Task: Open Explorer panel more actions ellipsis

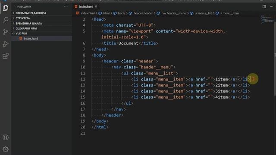Action: click(66, 6)
